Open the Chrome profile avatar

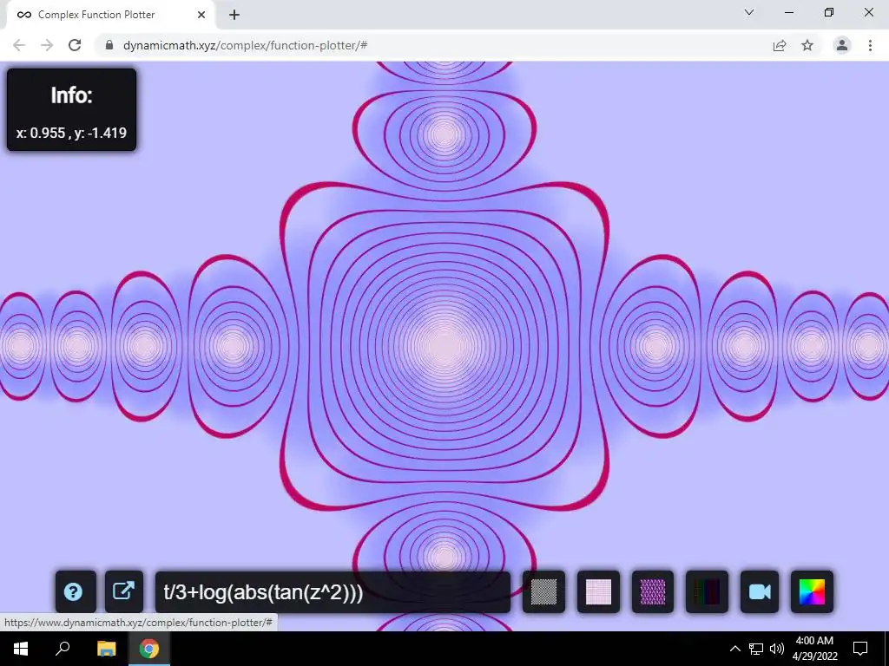(842, 45)
